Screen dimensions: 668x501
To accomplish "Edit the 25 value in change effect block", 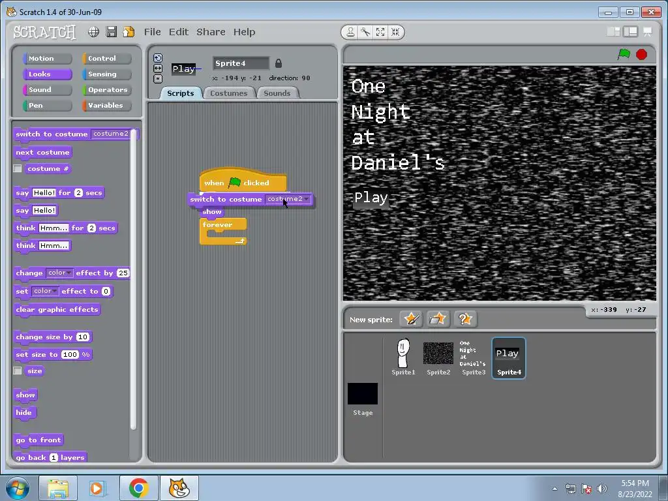I will pyautogui.click(x=123, y=273).
